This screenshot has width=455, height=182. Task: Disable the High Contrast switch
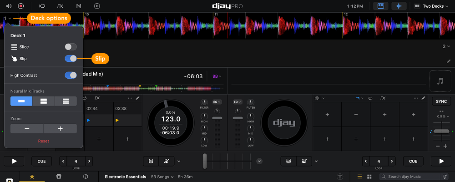pos(71,75)
